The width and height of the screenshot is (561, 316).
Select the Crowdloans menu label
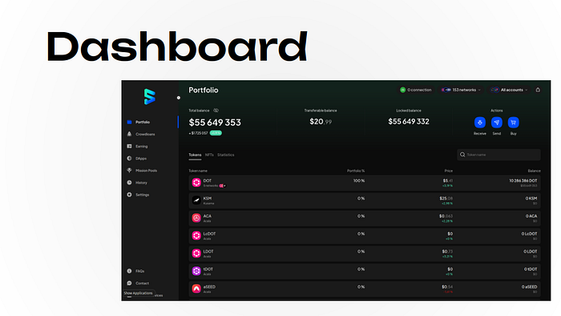(x=145, y=134)
